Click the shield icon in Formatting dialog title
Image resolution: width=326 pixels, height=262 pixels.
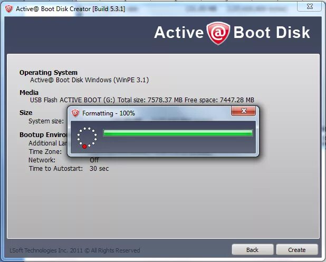[75, 113]
